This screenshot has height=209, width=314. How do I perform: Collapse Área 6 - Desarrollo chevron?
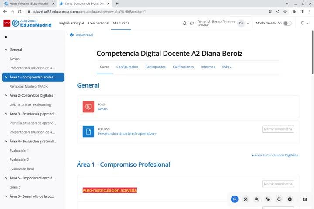pos(6,196)
